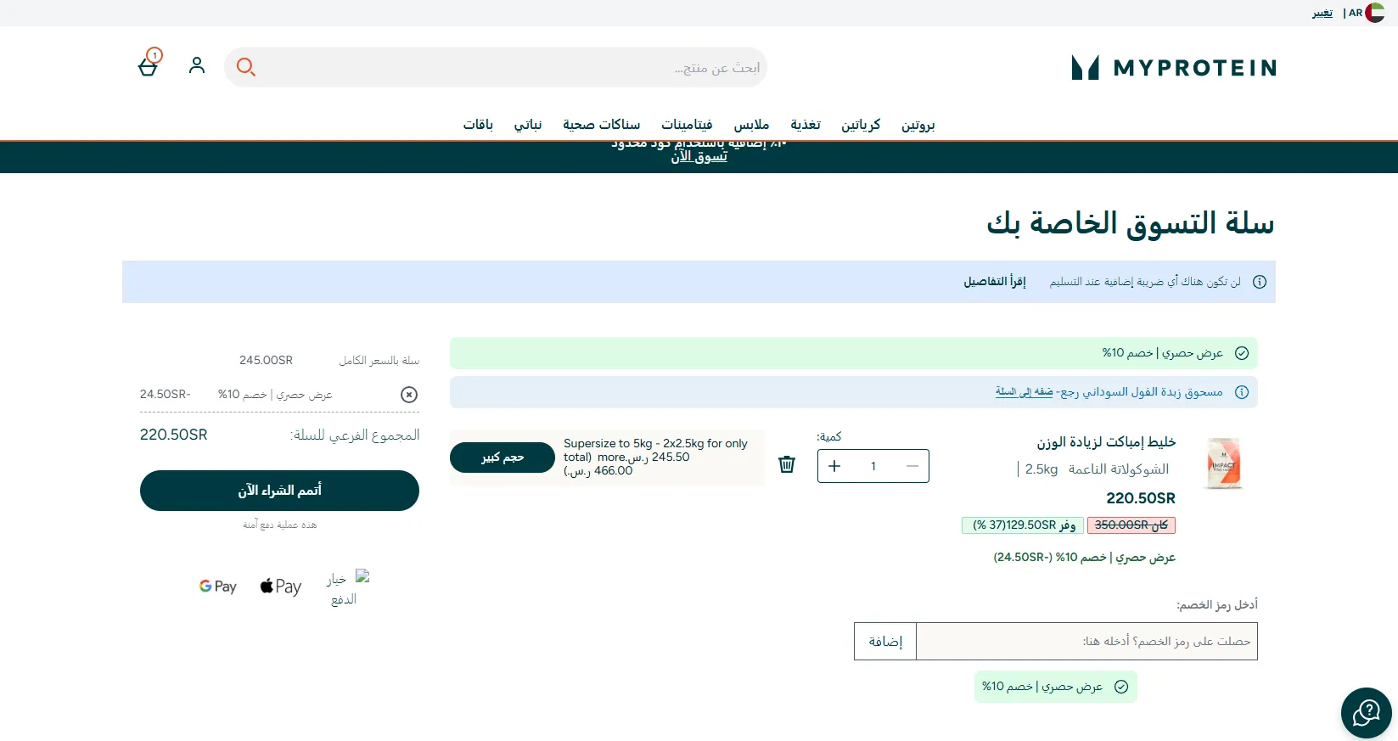
Task: Click the info icon in tax notice
Action: [x=1260, y=282]
